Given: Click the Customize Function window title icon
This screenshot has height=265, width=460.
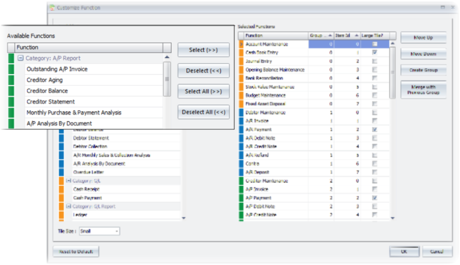Looking at the screenshot, I should tap(51, 7).
